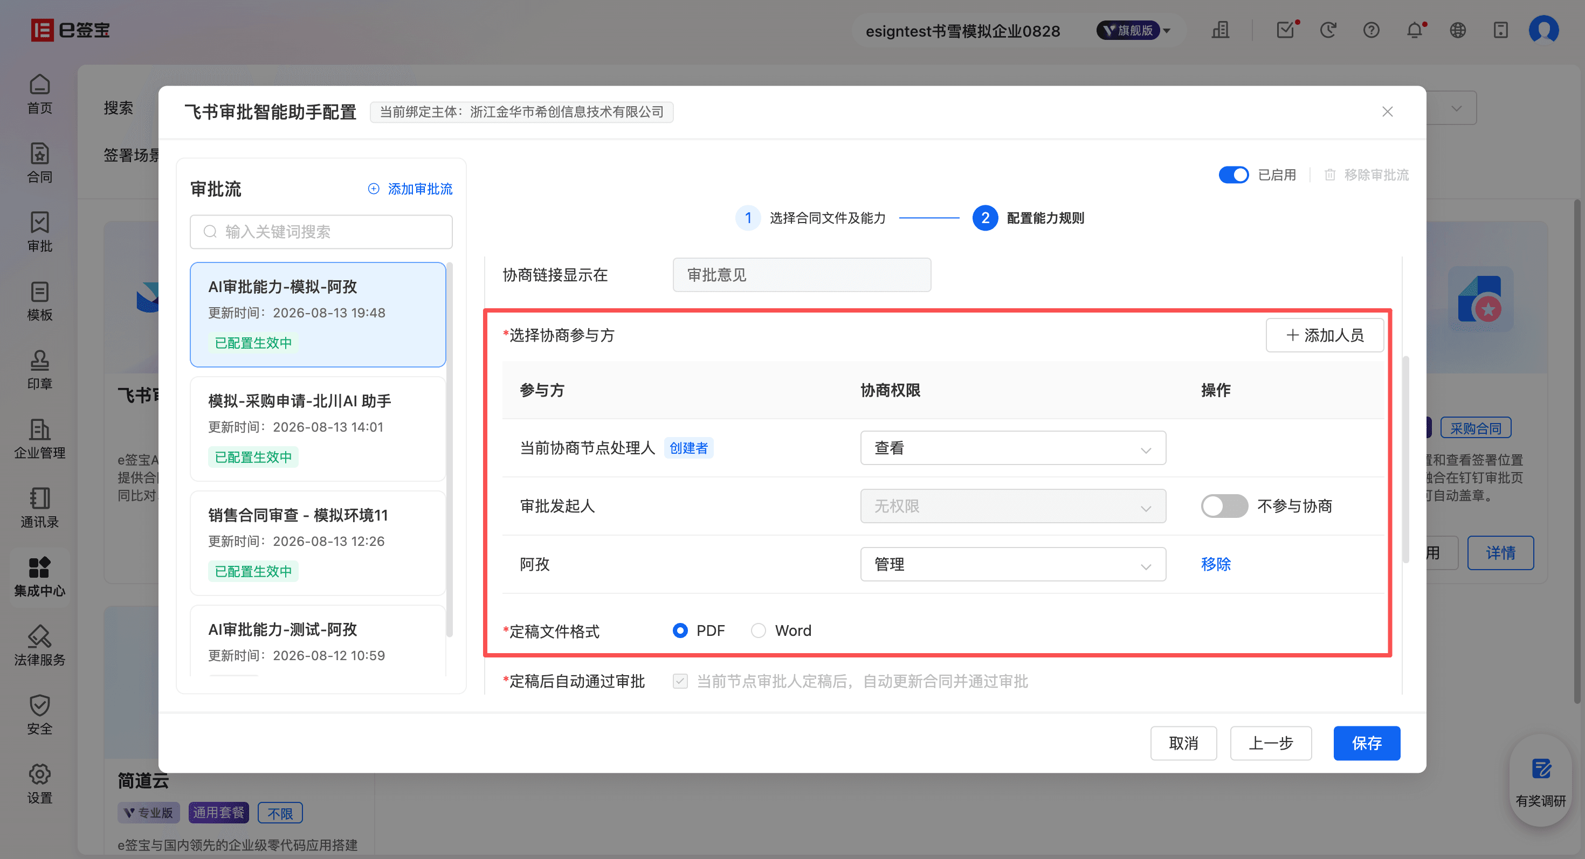1585x859 pixels.
Task: Click the approval flow list scrollbar
Action: tap(449, 449)
